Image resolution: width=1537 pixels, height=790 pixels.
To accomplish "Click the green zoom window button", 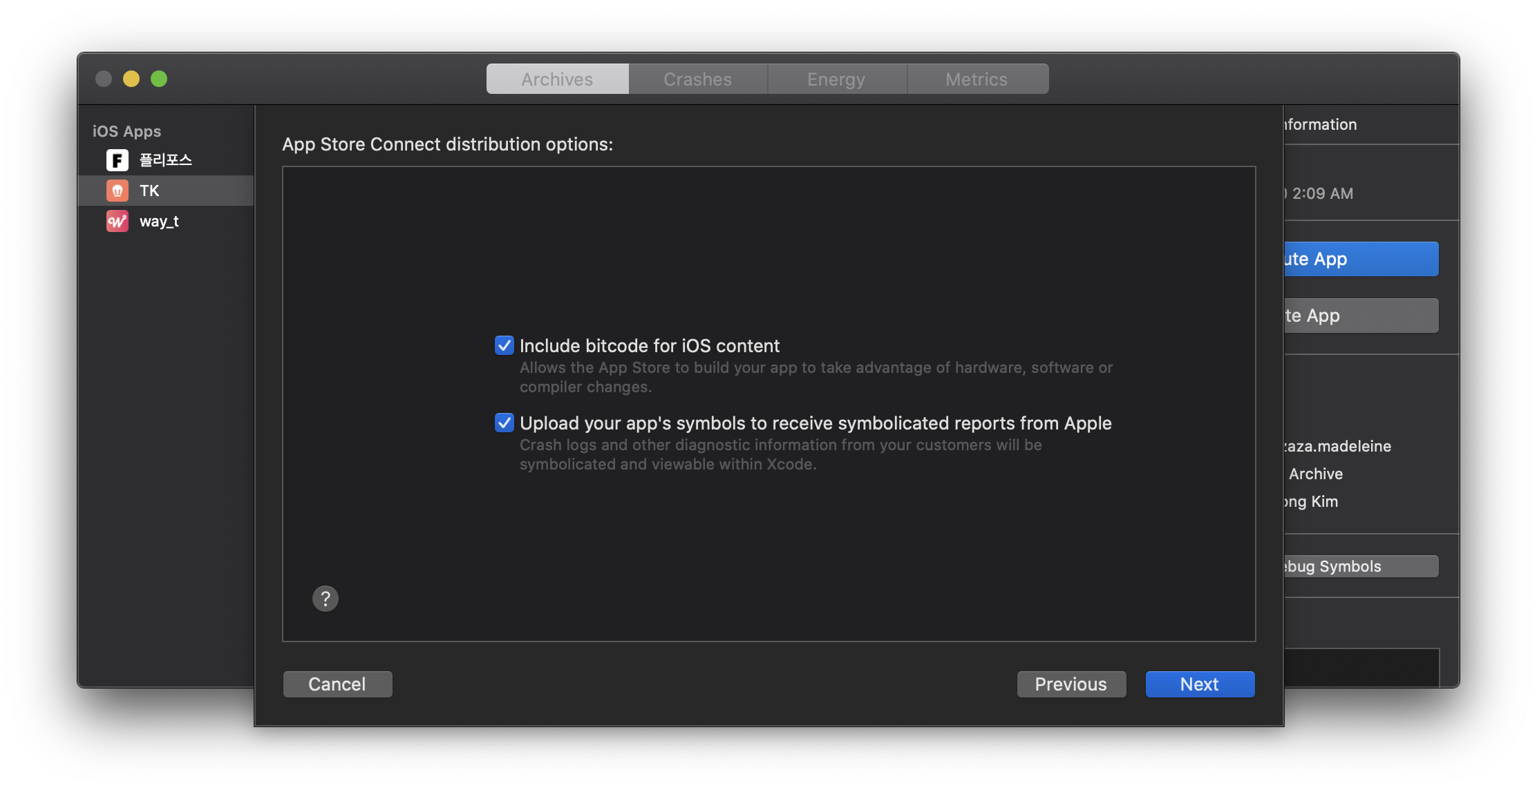I will click(x=159, y=79).
